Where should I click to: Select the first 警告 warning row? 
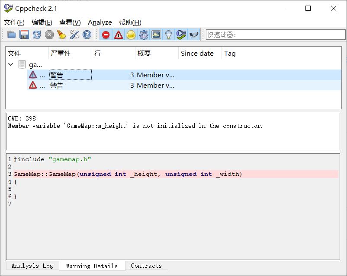[x=184, y=75]
